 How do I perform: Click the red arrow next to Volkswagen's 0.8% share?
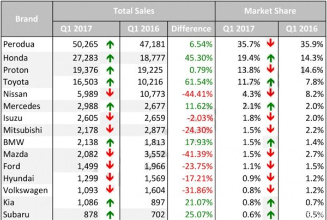pos(270,189)
